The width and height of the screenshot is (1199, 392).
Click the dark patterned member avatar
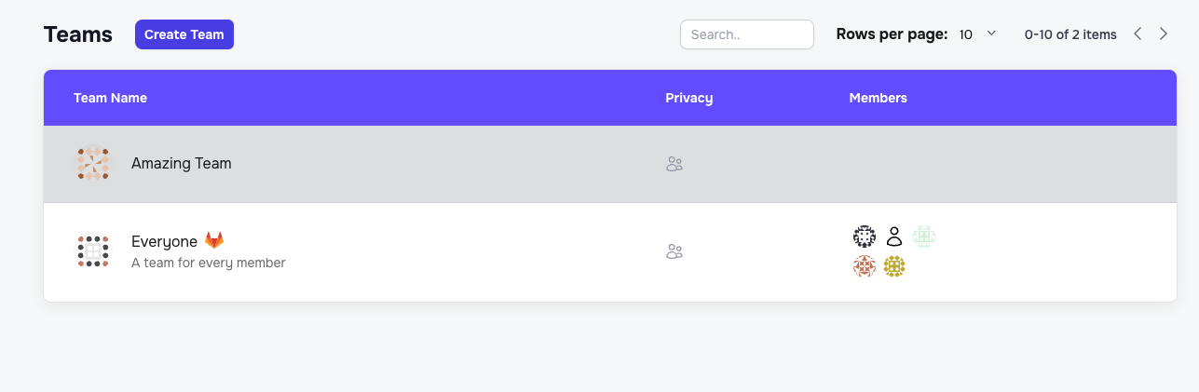[x=865, y=237]
